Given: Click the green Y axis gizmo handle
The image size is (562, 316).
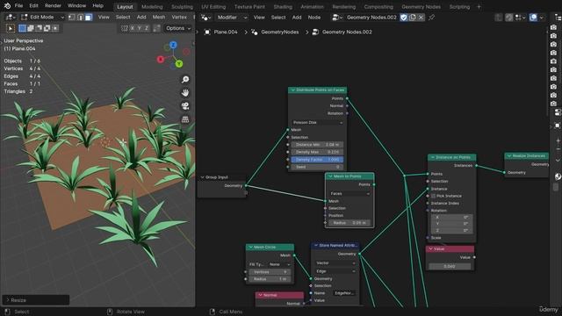Looking at the screenshot, I should [179, 64].
